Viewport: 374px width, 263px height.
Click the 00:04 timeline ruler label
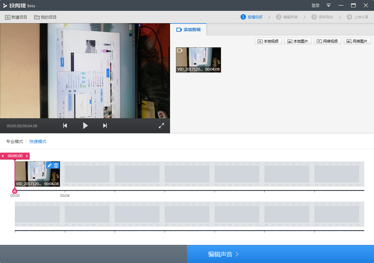pyautogui.click(x=65, y=196)
